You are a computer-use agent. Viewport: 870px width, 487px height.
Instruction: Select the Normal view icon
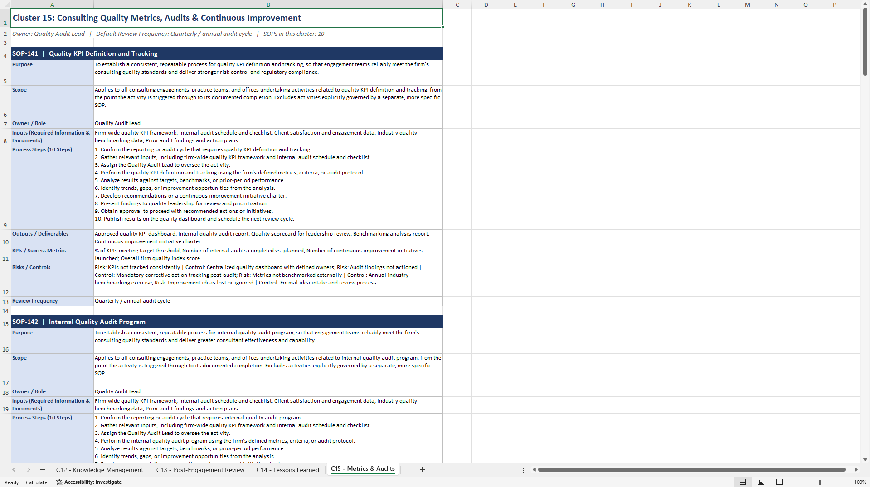point(743,482)
